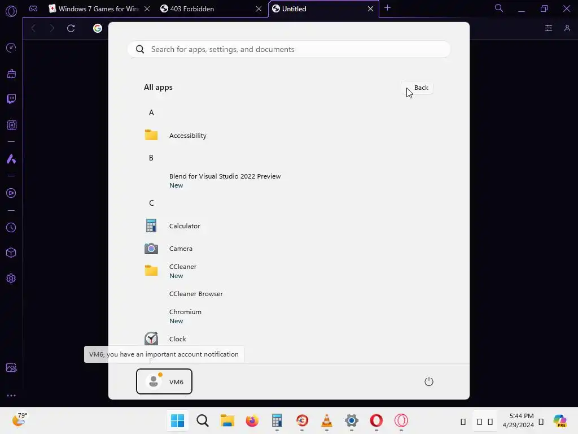Click the Back button in All apps

click(417, 88)
